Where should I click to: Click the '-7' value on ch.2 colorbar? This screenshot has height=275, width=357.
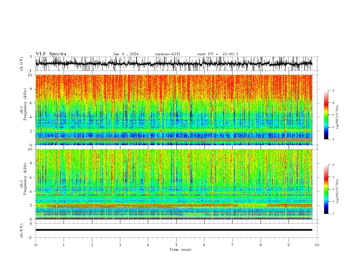[x=333, y=214]
